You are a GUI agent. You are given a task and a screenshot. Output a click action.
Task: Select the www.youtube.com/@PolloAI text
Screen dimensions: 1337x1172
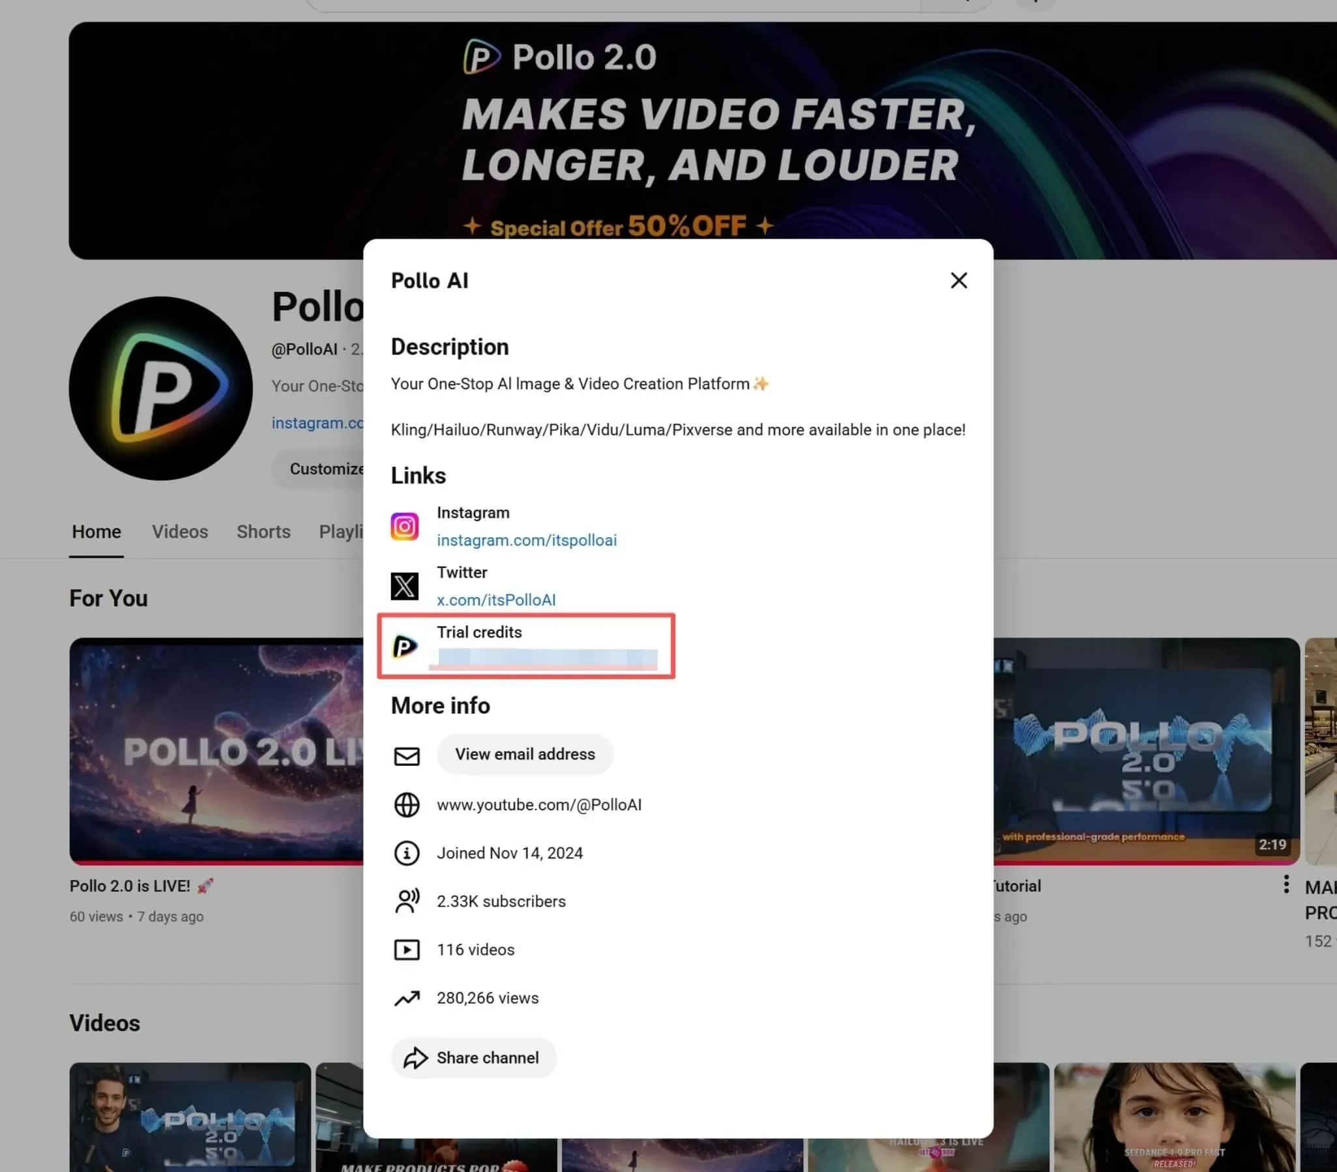click(x=539, y=805)
